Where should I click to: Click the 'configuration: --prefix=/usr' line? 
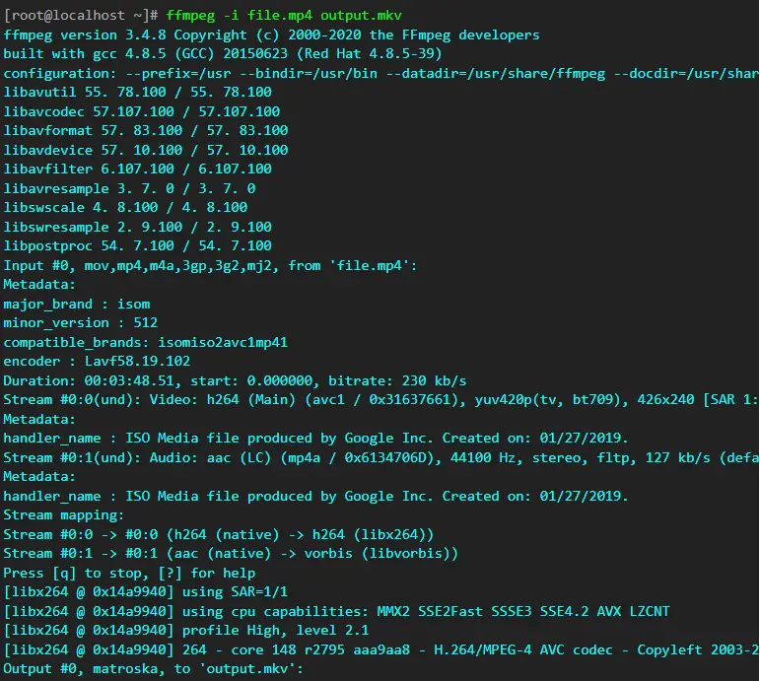click(x=380, y=73)
